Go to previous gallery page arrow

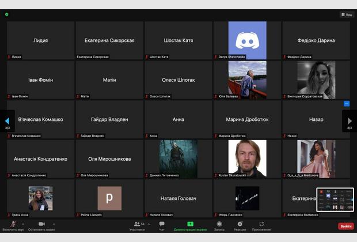[7, 121]
